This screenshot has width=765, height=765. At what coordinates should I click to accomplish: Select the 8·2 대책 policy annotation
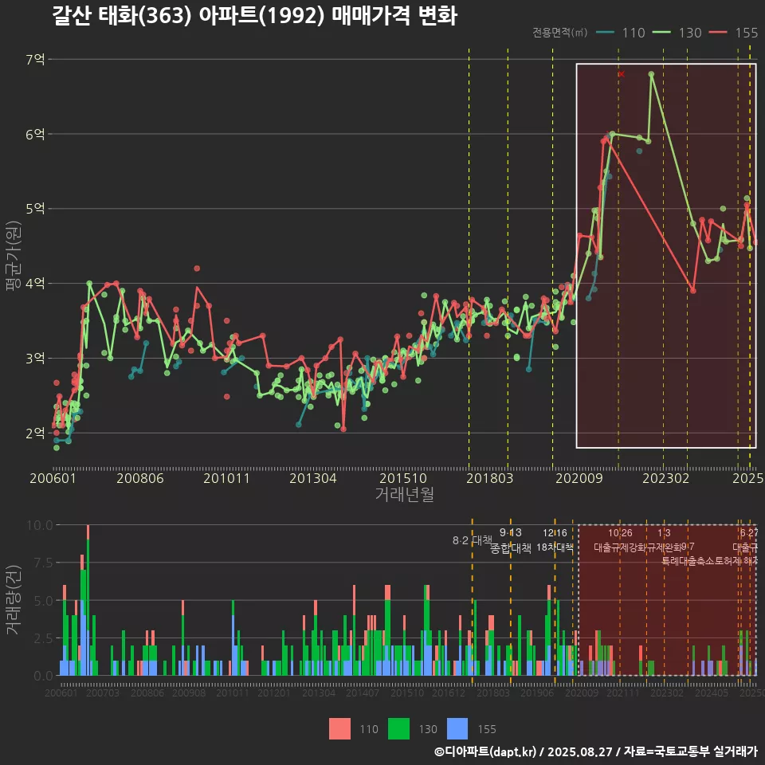click(x=473, y=540)
